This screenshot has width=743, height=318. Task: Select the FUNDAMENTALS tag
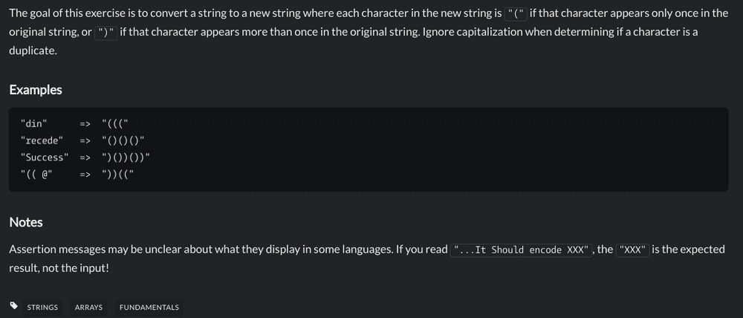[149, 308]
